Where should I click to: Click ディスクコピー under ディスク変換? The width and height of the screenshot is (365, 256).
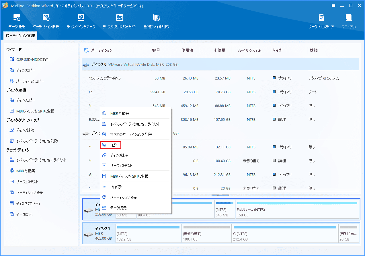[23, 100]
